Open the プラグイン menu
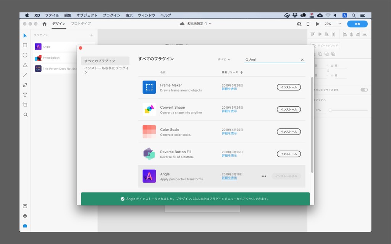This screenshot has width=391, height=244. click(111, 15)
